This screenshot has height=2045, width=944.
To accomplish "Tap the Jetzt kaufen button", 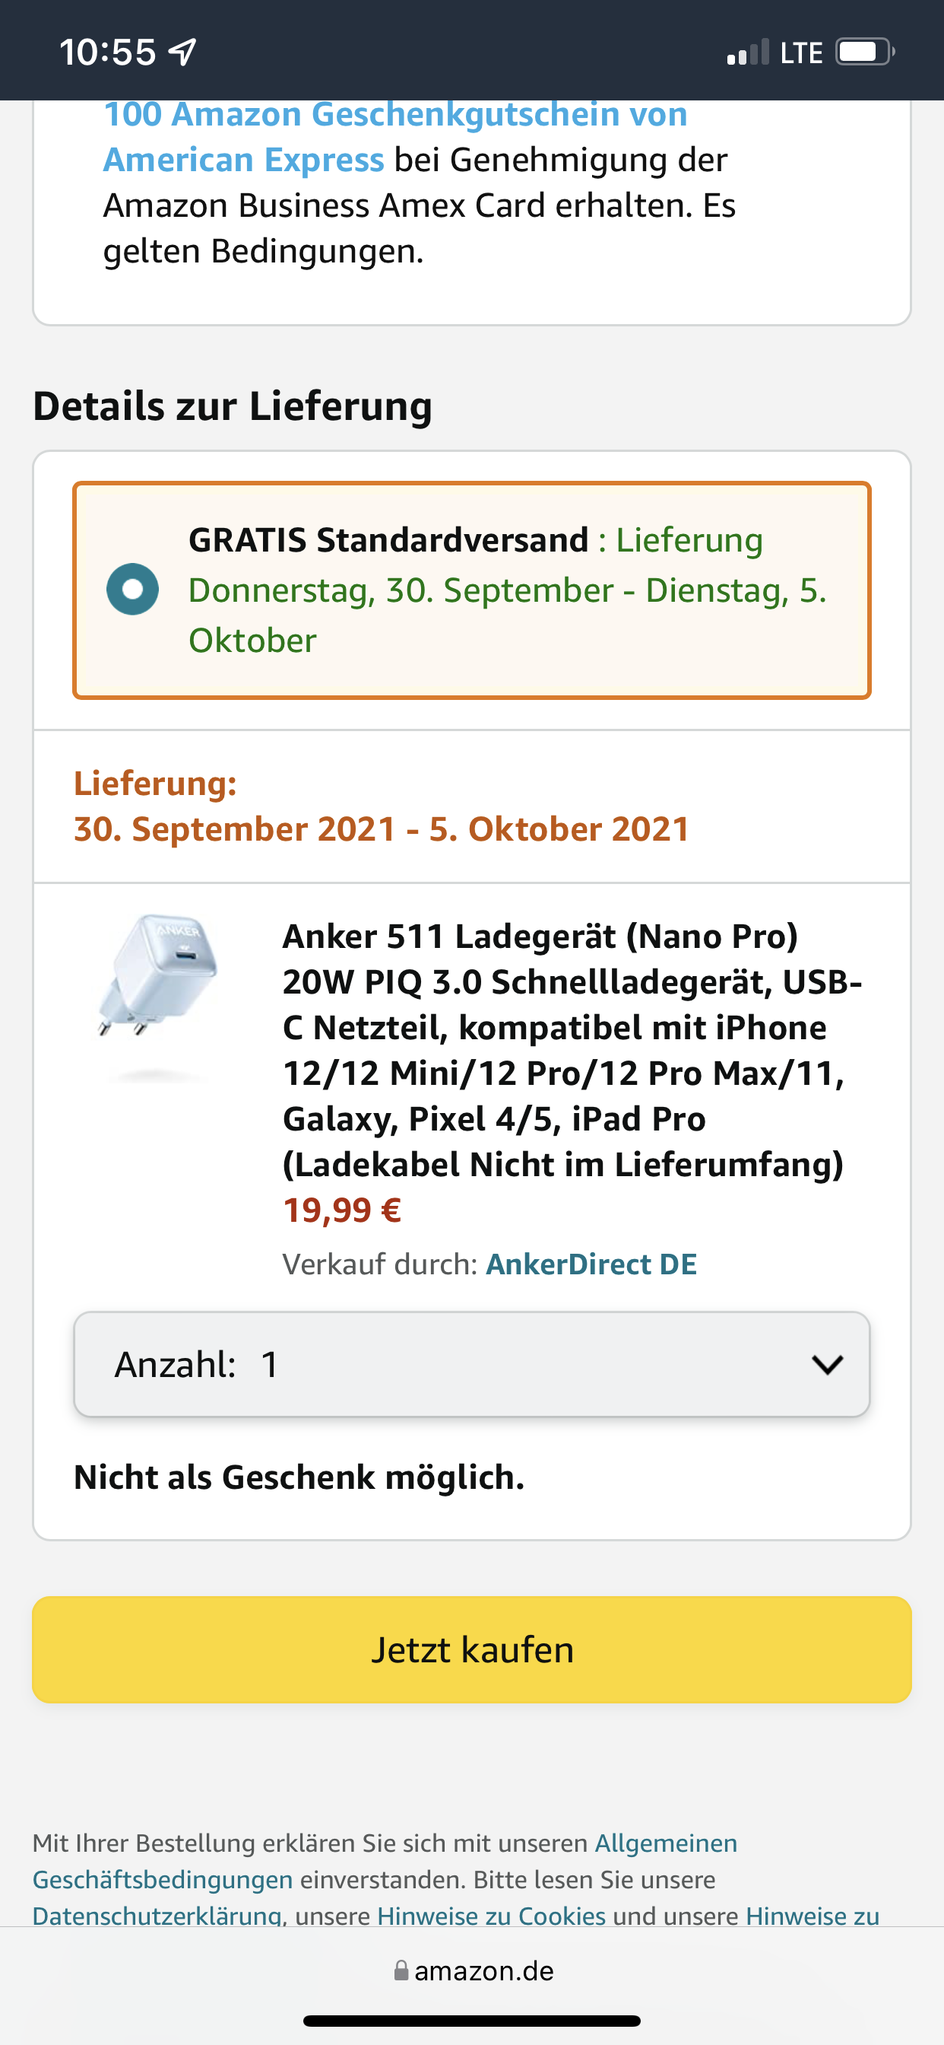I will click(472, 1649).
